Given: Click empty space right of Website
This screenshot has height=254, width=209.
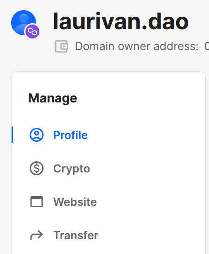Looking at the screenshot, I should pyautogui.click(x=149, y=202).
